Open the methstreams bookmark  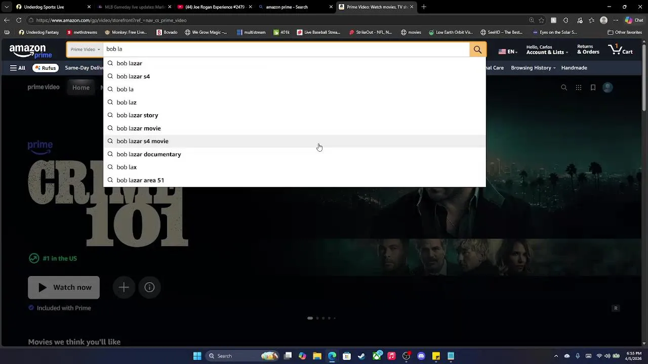(82, 32)
